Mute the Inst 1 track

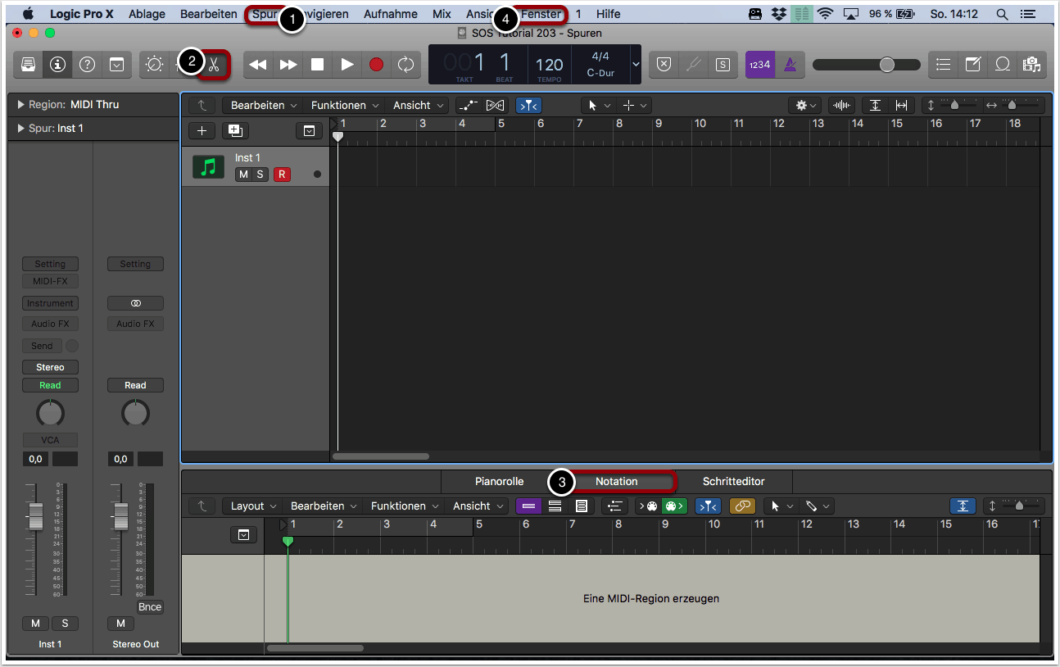point(243,174)
